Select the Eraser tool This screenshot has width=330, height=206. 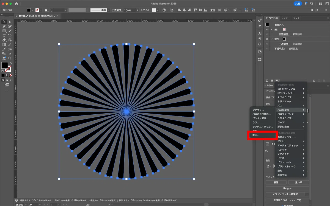click(4, 40)
